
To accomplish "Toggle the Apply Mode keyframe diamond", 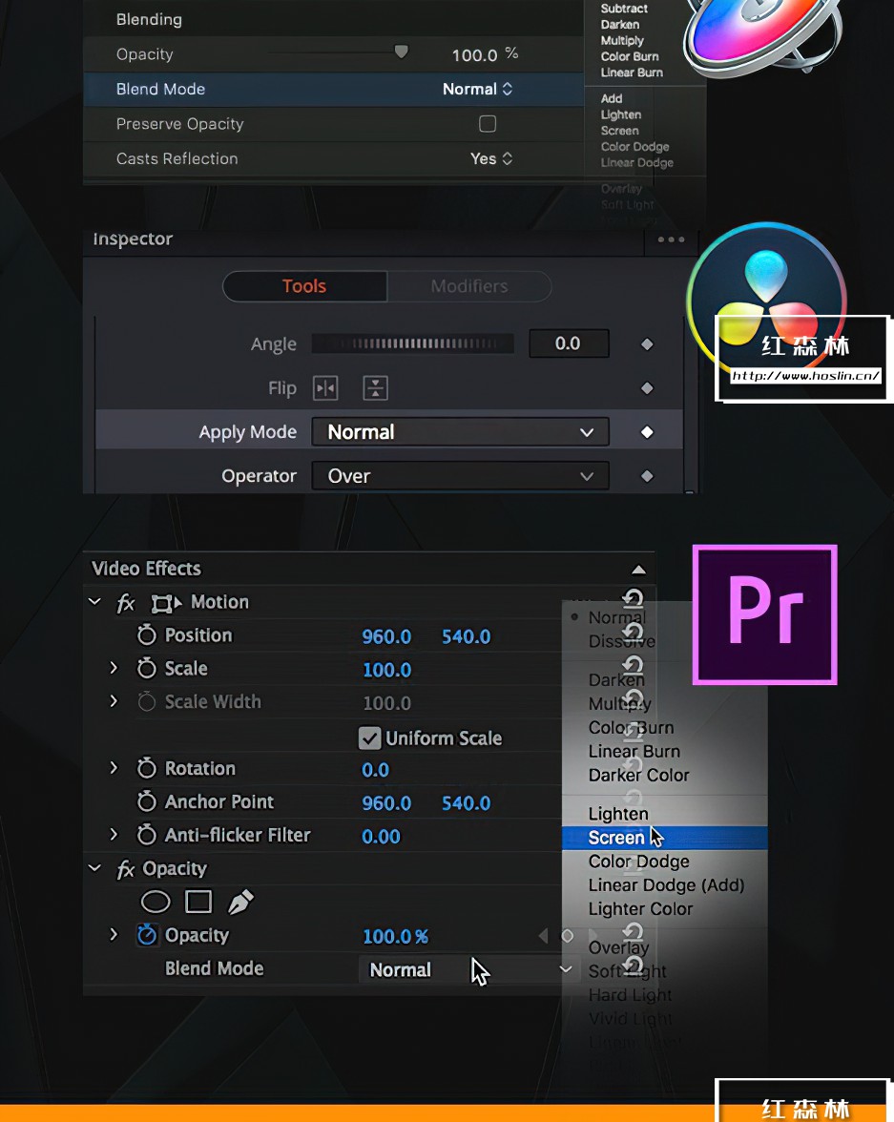I will 647,432.
